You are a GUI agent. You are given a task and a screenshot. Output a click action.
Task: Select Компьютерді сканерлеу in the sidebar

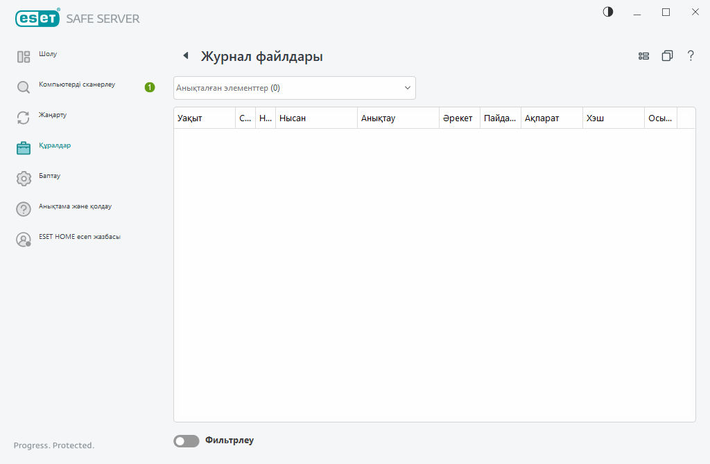[76, 85]
